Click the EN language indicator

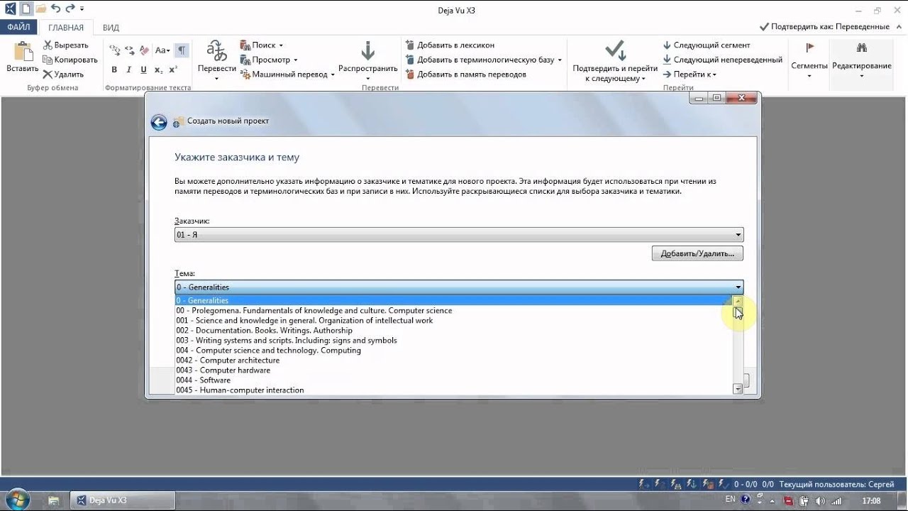(730, 500)
